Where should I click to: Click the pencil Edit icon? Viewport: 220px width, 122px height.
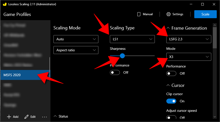coord(26,117)
